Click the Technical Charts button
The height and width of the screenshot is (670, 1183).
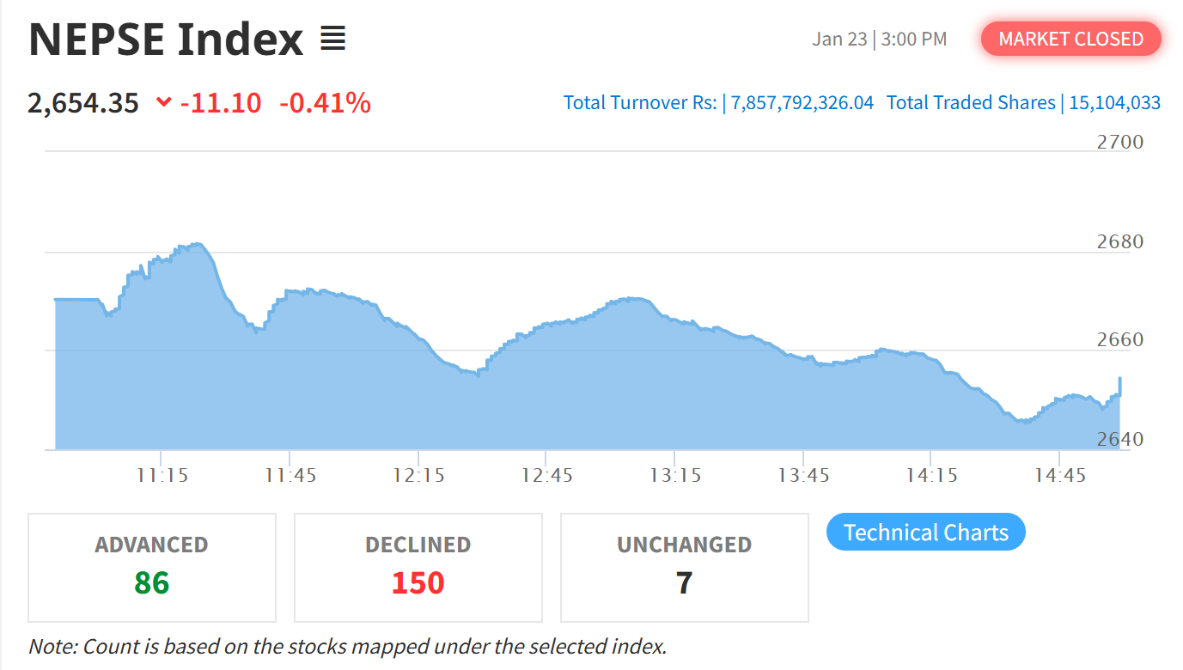(x=925, y=533)
